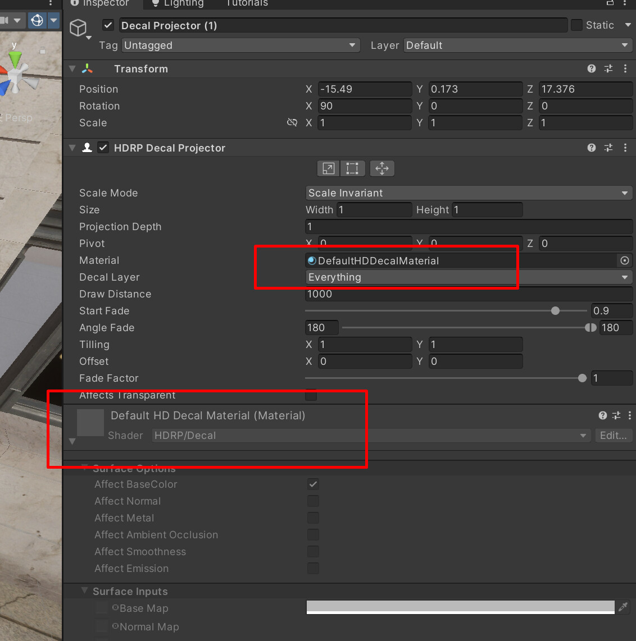Toggle Affect Emission checkbox

(x=313, y=568)
